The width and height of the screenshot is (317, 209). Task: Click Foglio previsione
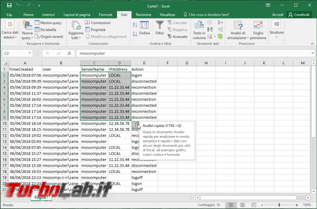258,30
